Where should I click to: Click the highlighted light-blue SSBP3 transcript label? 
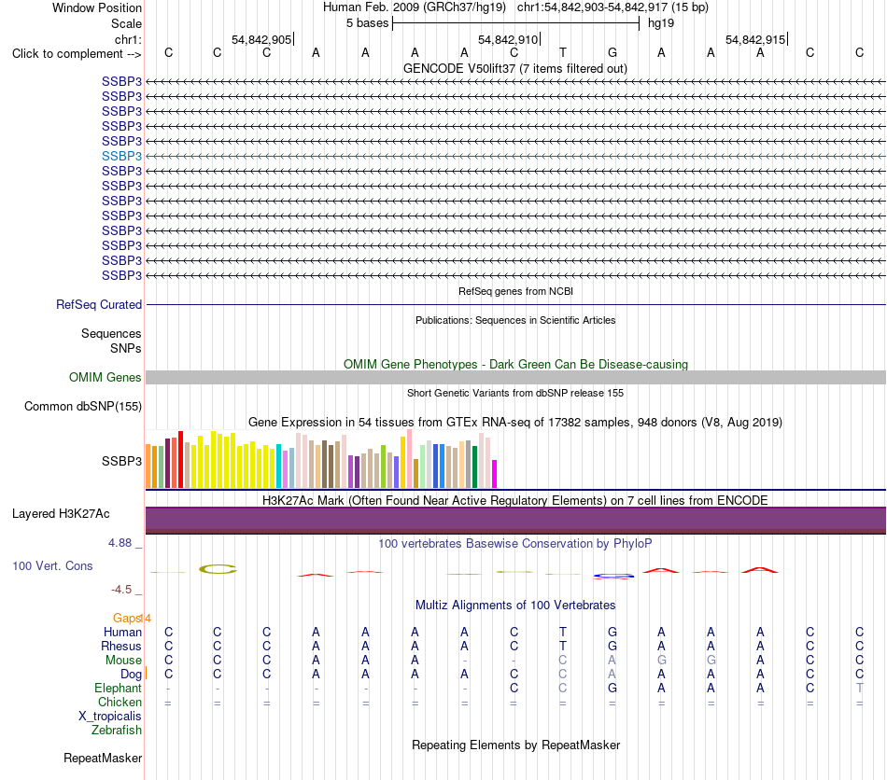(x=121, y=156)
